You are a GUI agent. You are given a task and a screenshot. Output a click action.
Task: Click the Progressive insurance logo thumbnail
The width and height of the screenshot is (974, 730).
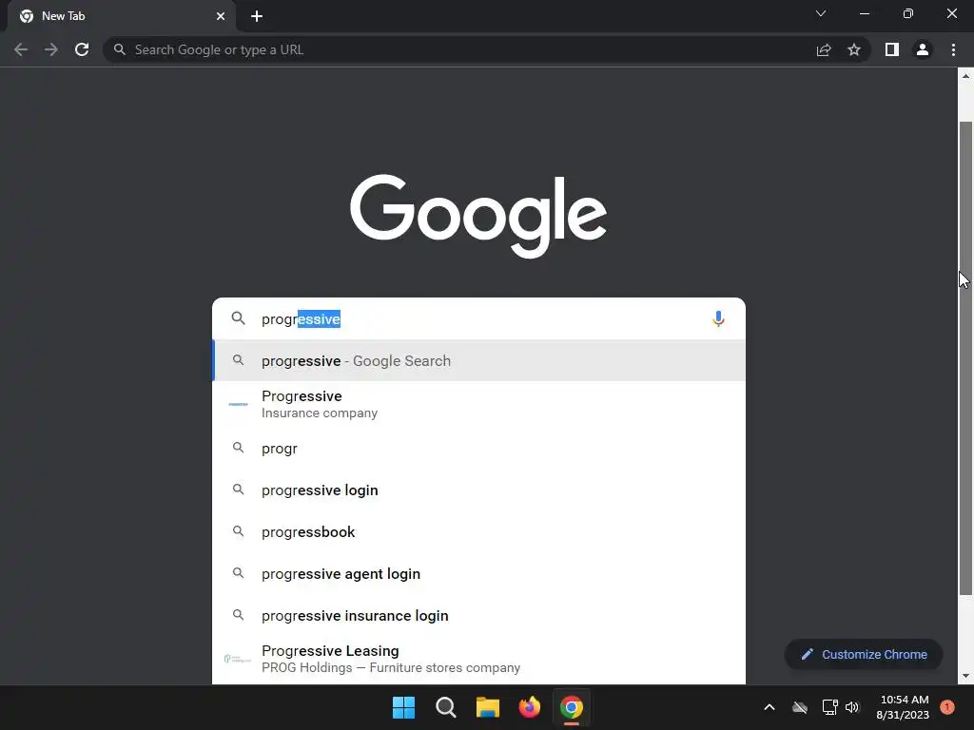click(239, 404)
